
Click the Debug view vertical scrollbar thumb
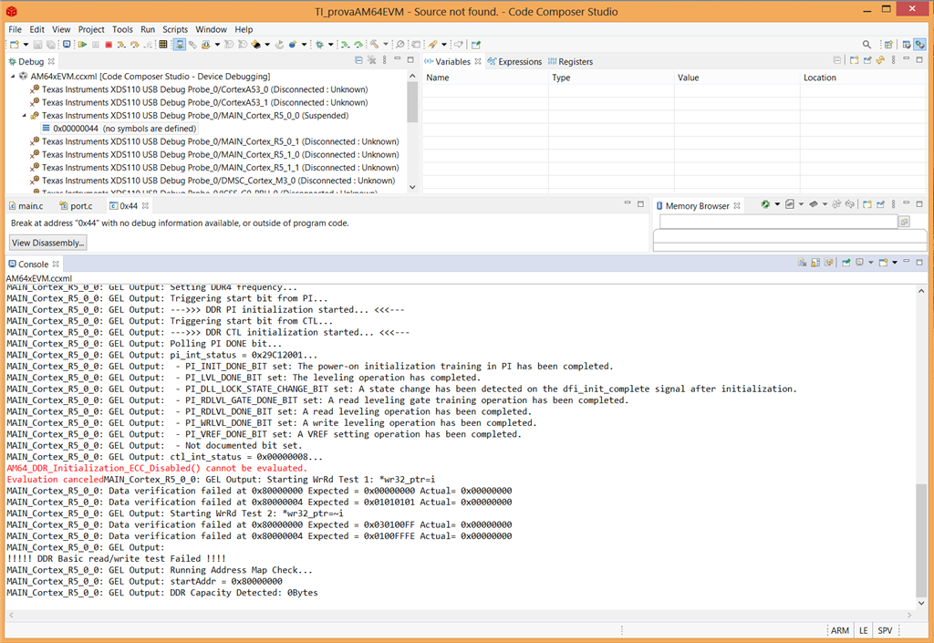click(x=412, y=102)
